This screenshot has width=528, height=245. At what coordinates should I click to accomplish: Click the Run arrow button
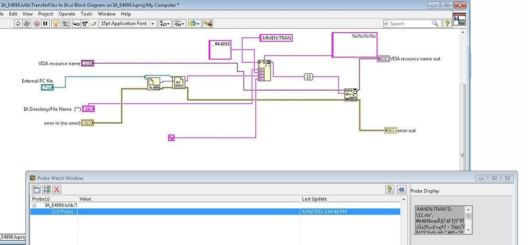(18, 24)
